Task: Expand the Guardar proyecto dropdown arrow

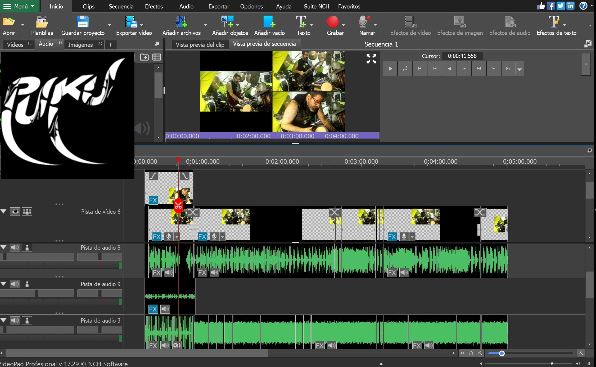Action: [110, 25]
